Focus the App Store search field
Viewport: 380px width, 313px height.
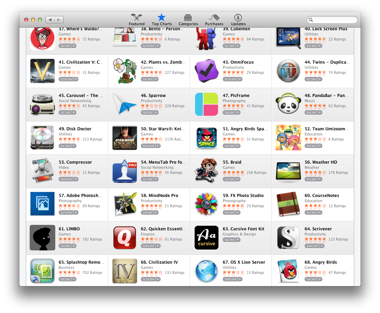click(x=332, y=20)
